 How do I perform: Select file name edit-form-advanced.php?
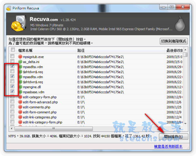pyautogui.click(x=40, y=102)
